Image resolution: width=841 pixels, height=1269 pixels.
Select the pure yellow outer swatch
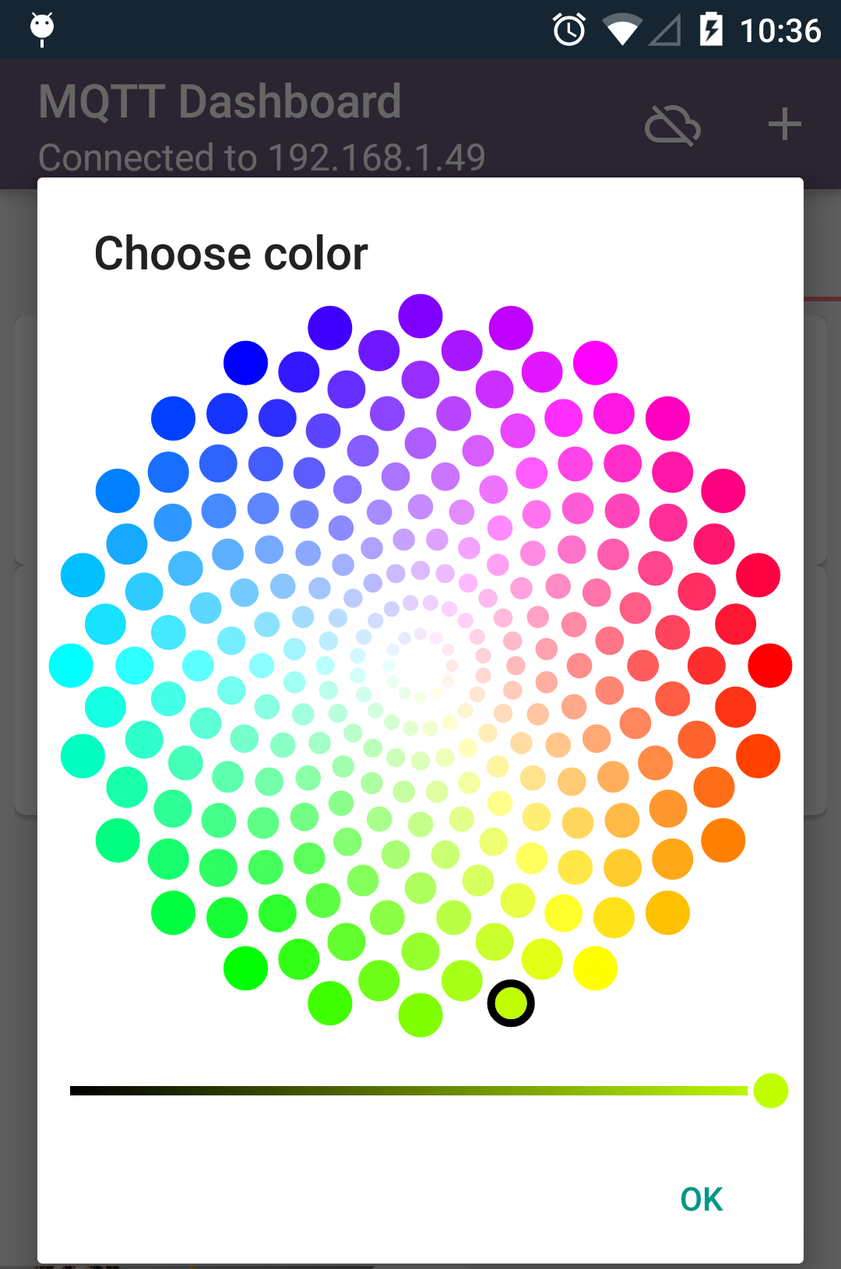pyautogui.click(x=595, y=968)
